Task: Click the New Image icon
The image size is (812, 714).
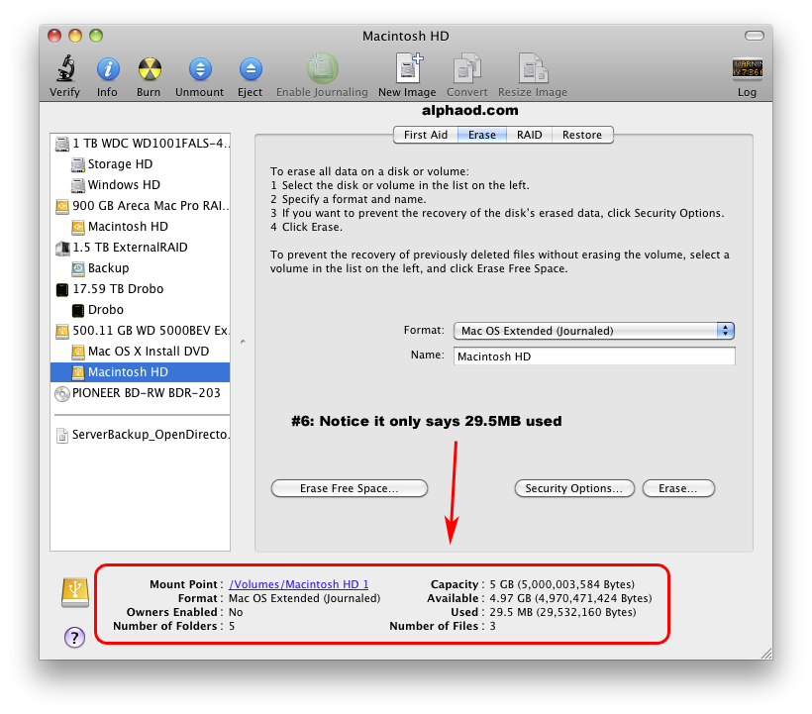Action: 409,67
